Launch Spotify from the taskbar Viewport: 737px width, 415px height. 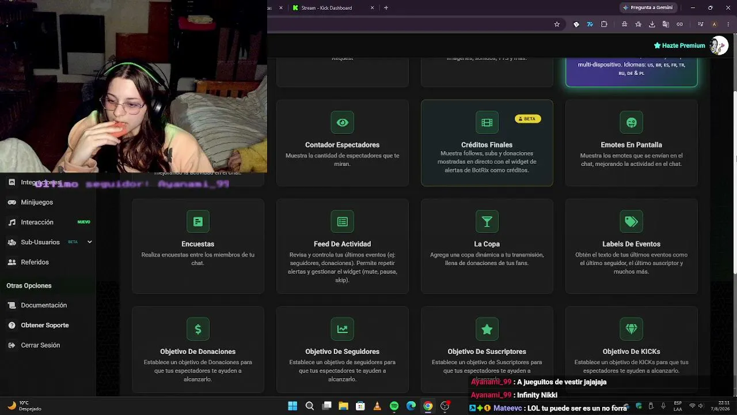[x=394, y=406]
